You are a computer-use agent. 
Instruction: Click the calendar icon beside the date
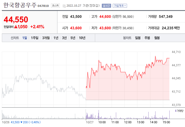pyautogui.click(x=64, y=6)
